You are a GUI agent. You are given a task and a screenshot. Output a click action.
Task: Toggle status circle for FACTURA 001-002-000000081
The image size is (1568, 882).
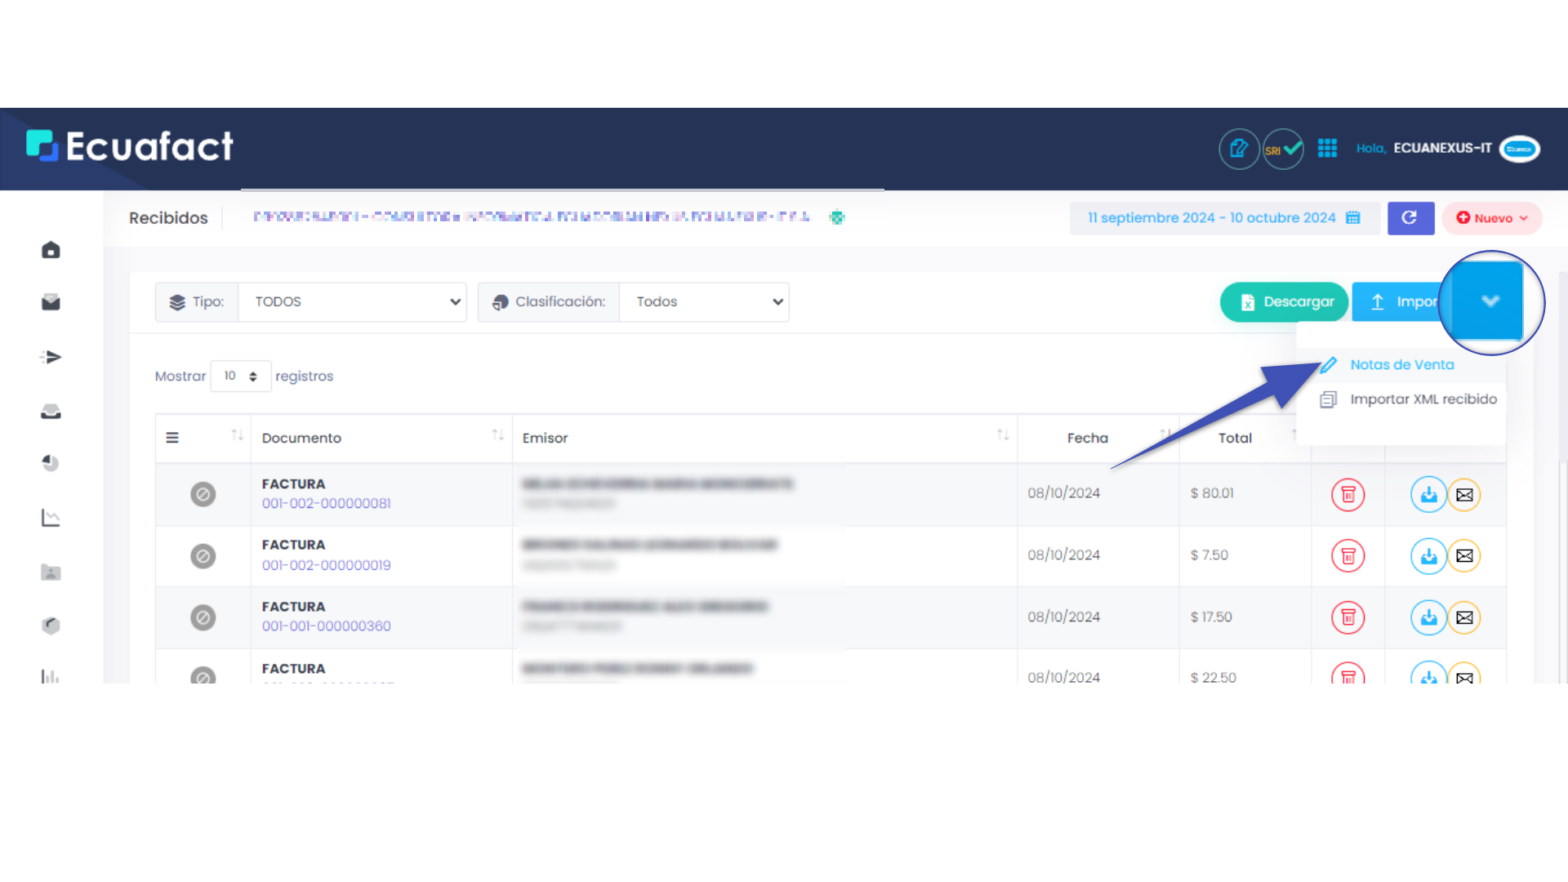click(x=203, y=494)
